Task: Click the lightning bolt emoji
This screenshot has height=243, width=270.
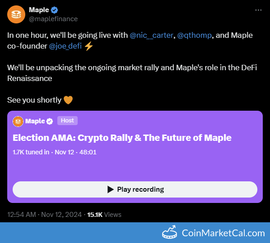Action: click(89, 46)
